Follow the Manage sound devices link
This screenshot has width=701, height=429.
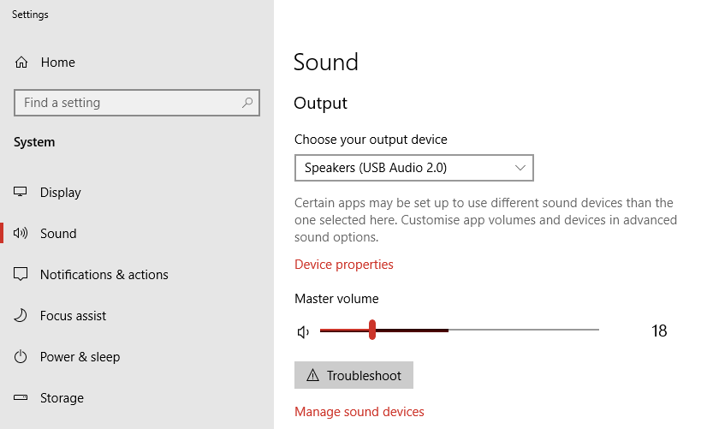click(359, 412)
